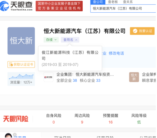Close the avatar popup with the X icon
The height and width of the screenshot is (138, 157).
click(15, 134)
